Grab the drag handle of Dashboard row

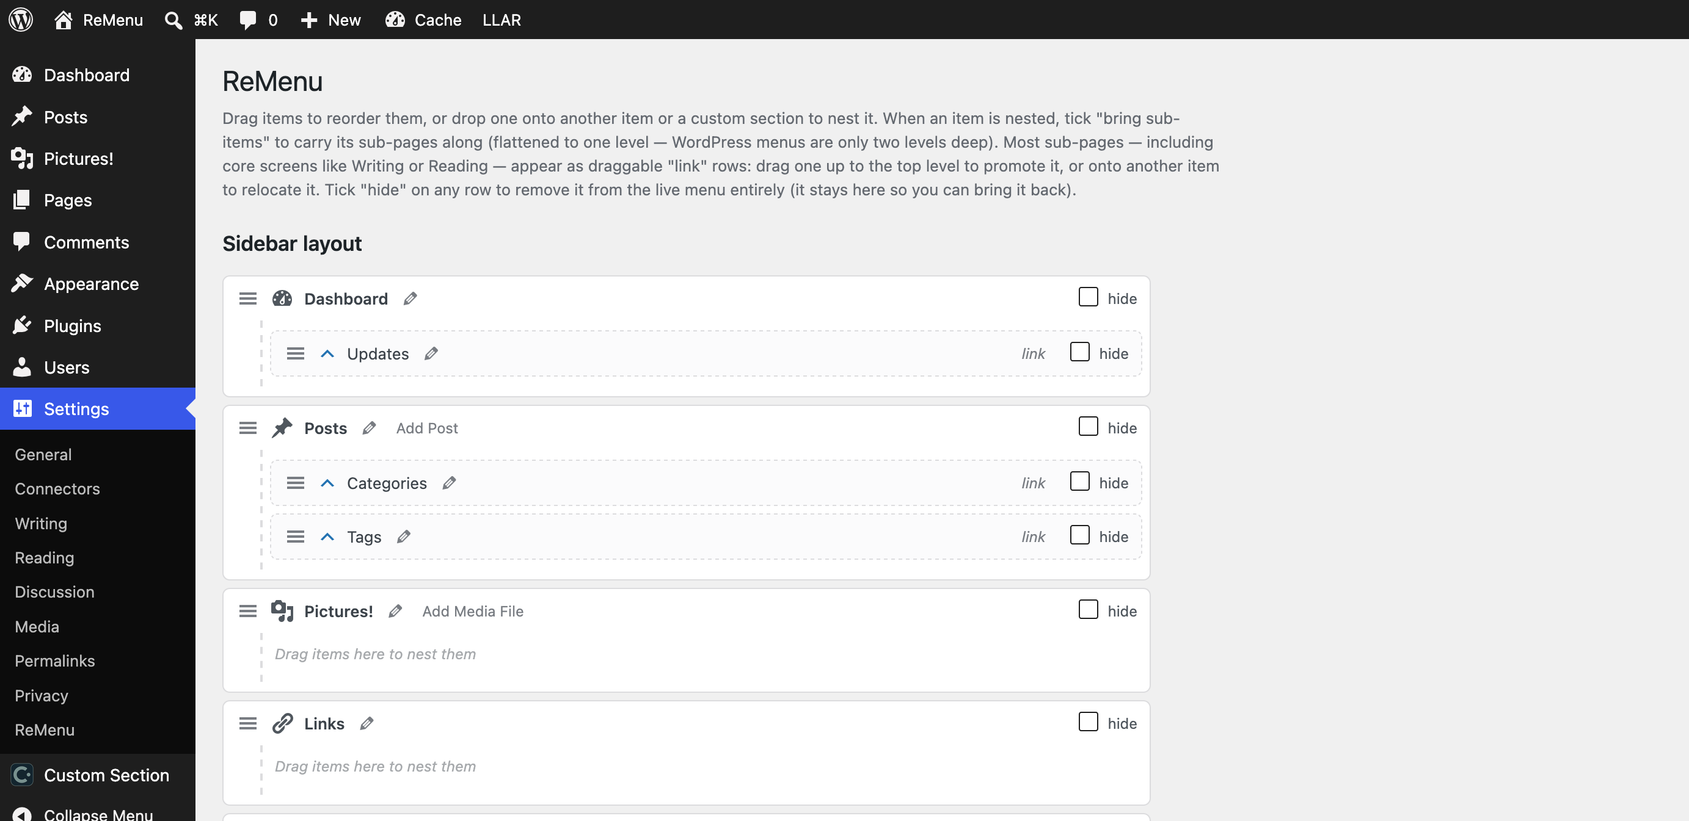[x=248, y=298]
